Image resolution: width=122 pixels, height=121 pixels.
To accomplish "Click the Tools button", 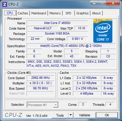I will 60,115.
